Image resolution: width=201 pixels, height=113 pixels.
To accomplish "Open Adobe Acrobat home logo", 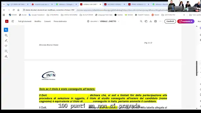I will pyautogui.click(x=7, y=21).
